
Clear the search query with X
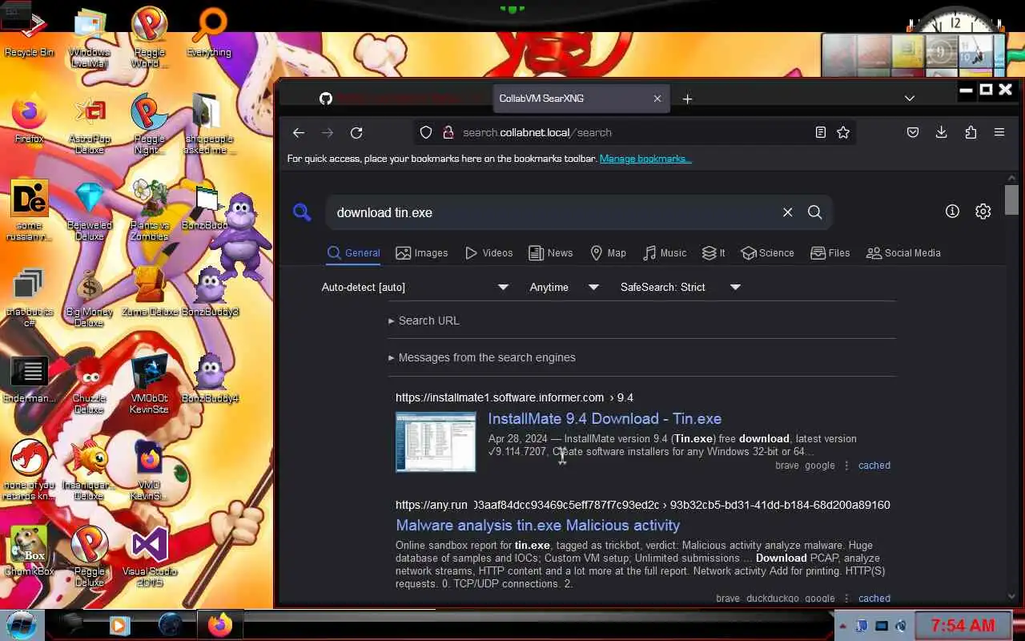tap(788, 212)
